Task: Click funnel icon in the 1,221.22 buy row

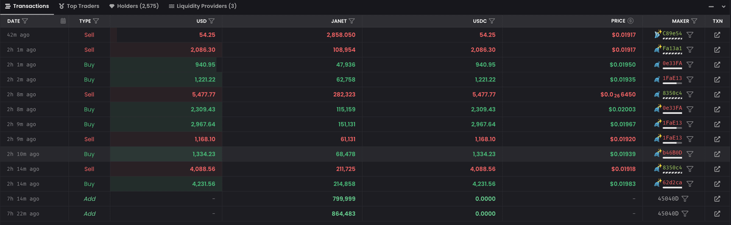Action: (x=690, y=80)
